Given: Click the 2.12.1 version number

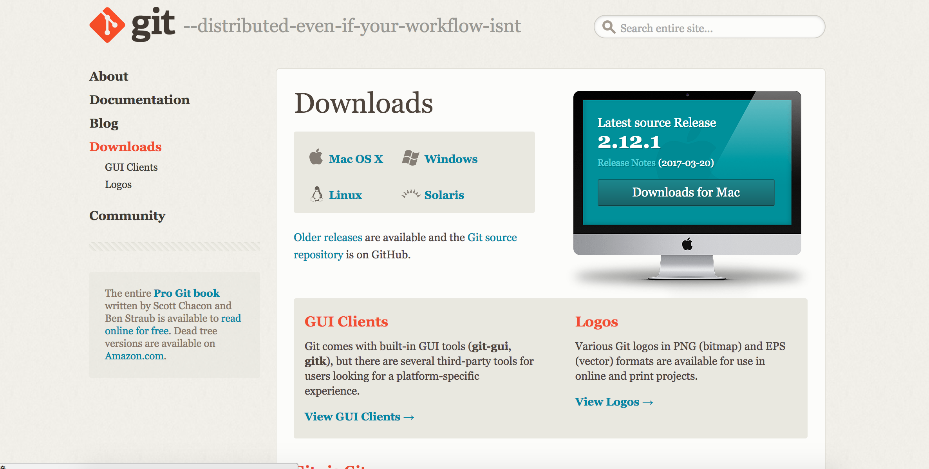Looking at the screenshot, I should pyautogui.click(x=629, y=142).
